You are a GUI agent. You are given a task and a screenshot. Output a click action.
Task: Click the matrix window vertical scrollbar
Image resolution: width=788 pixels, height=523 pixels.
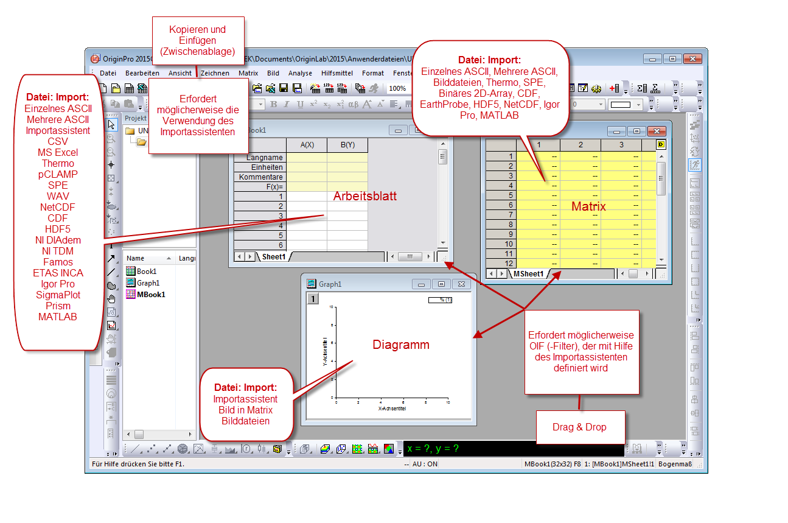[x=661, y=207]
